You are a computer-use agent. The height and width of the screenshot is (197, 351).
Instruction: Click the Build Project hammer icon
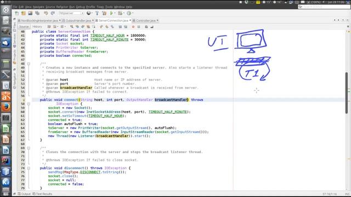[97, 13]
